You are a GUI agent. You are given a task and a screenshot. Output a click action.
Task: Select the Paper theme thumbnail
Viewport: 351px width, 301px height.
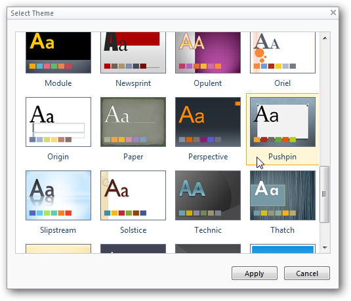pyautogui.click(x=133, y=122)
